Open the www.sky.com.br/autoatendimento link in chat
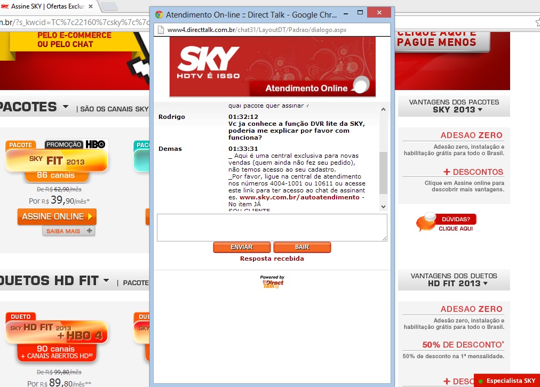Image resolution: width=540 pixels, height=387 pixels. [x=299, y=197]
